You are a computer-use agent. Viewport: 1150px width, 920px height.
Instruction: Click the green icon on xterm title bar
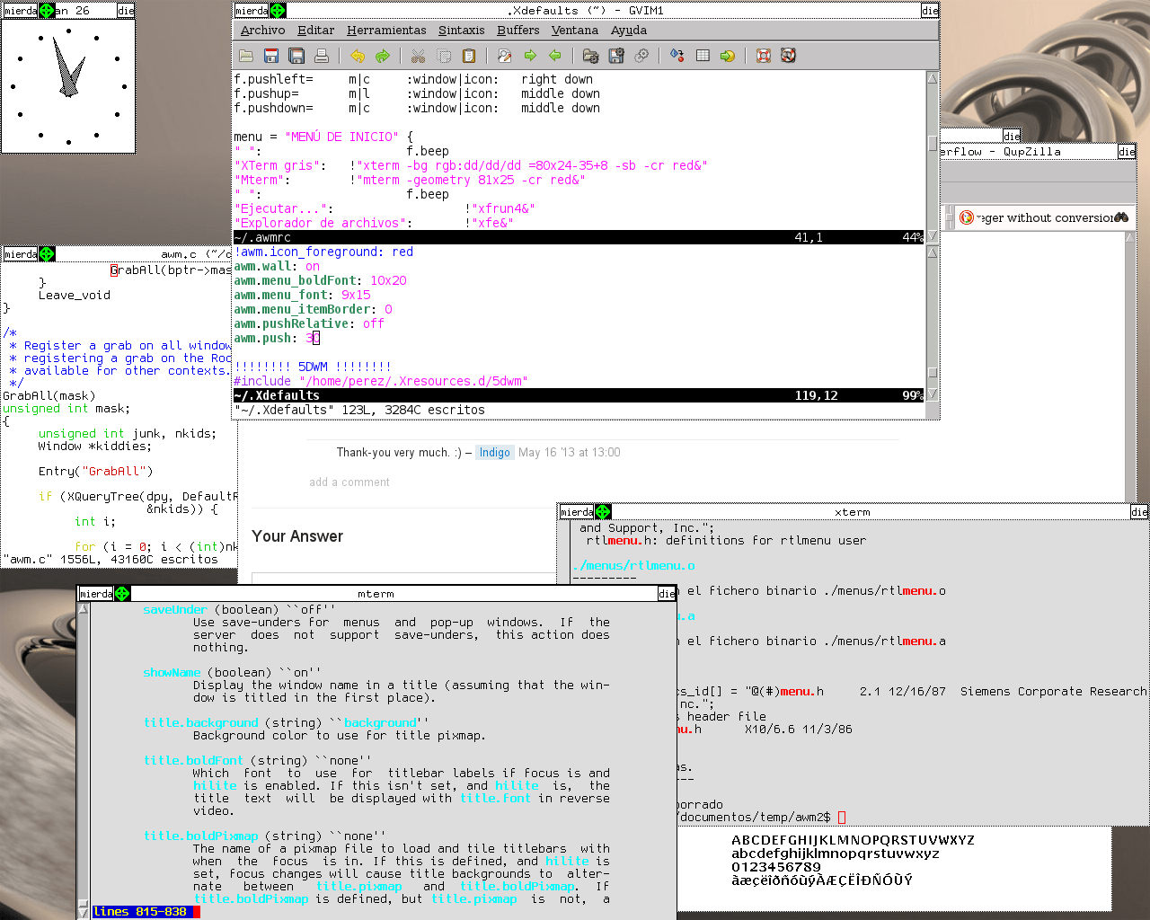click(603, 512)
